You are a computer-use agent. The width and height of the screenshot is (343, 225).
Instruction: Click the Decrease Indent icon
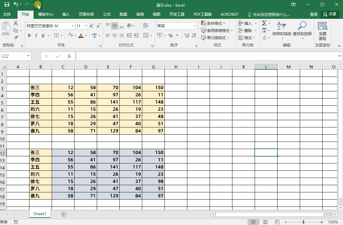click(129, 35)
